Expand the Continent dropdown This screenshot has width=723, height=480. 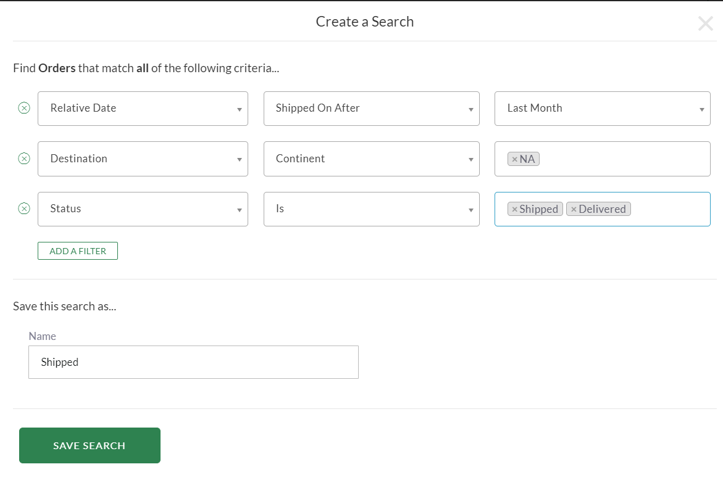371,159
